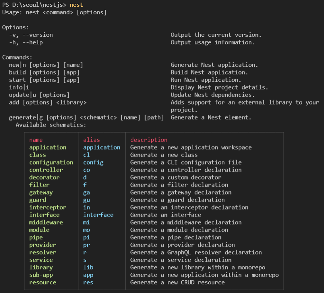Click the 'config' alias
Viewport: 324px width, 293px height.
click(x=93, y=163)
